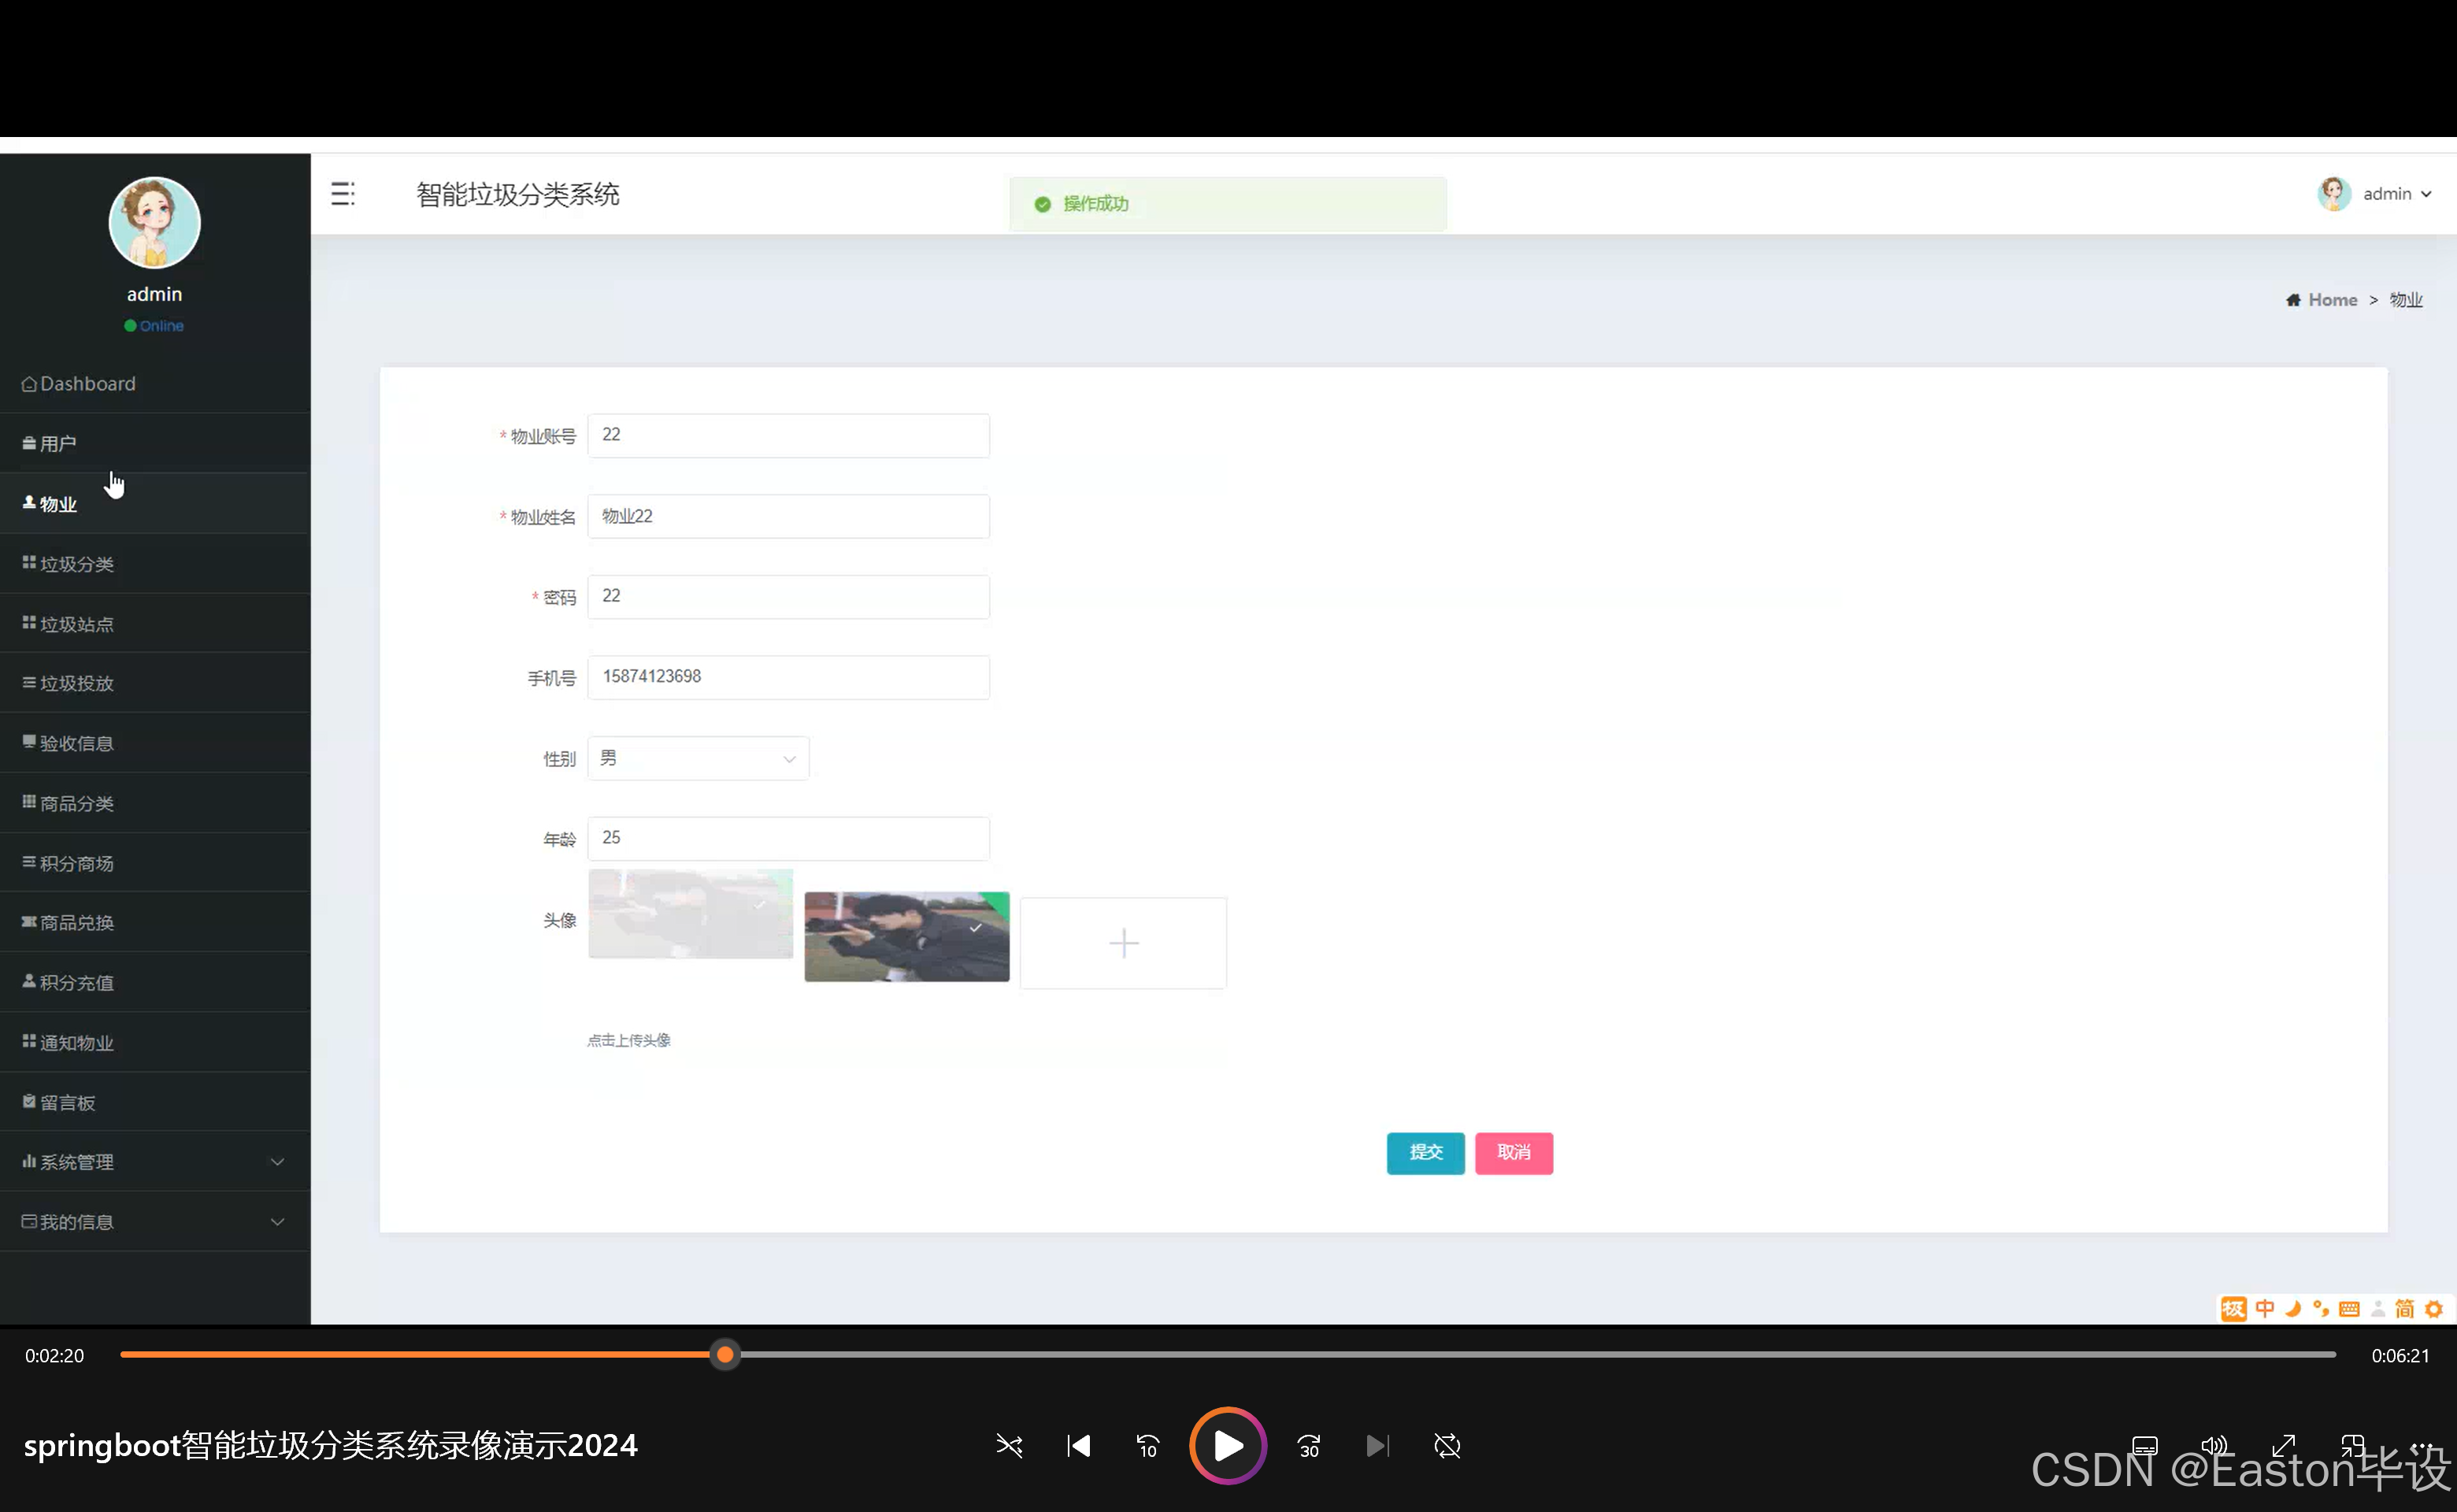Screen dimensions: 2457x1512
Task: Click the pink 取消 cancel button
Action: 1513,1153
